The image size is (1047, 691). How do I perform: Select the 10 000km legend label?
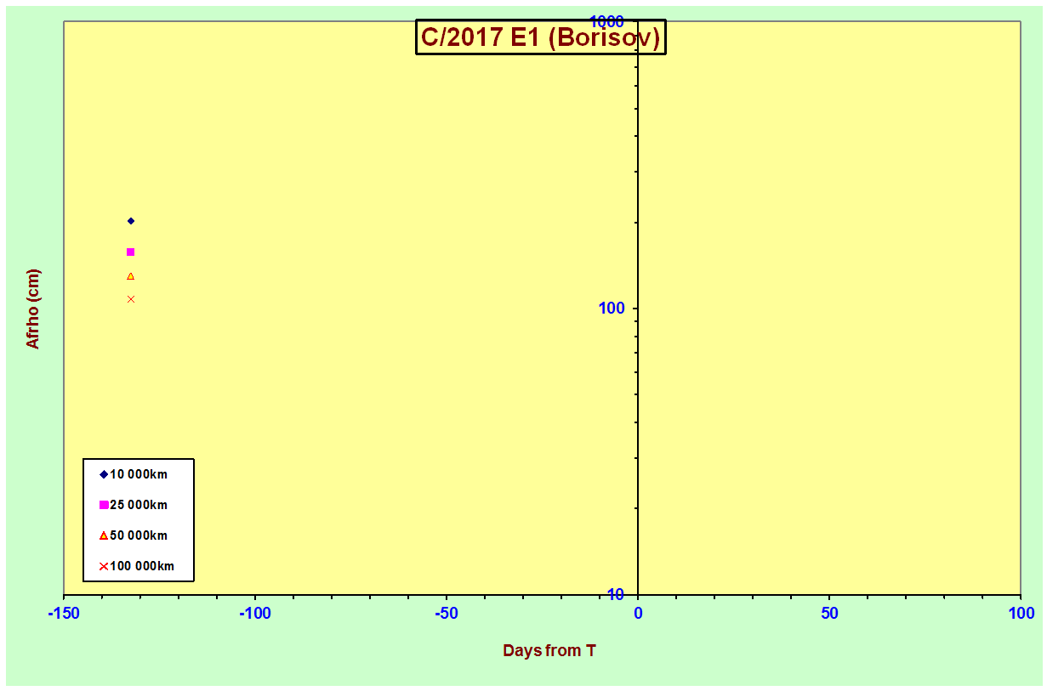pos(139,474)
